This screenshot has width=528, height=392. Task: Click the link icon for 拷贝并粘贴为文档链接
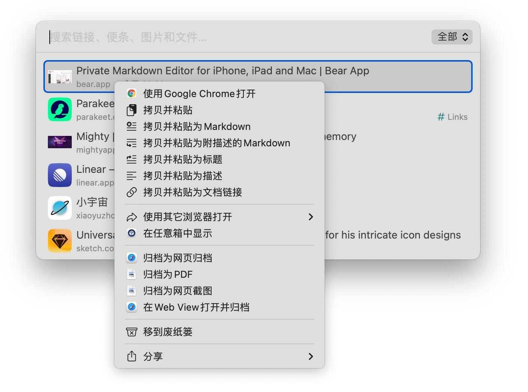(x=132, y=192)
